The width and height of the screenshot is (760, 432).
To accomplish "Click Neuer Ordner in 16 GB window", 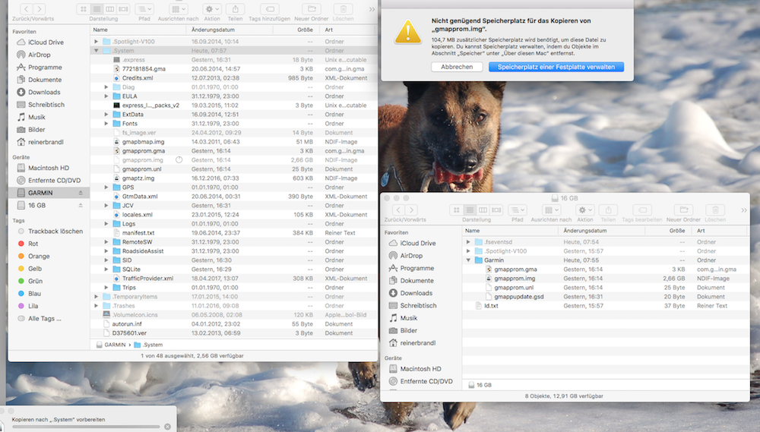I will click(684, 210).
